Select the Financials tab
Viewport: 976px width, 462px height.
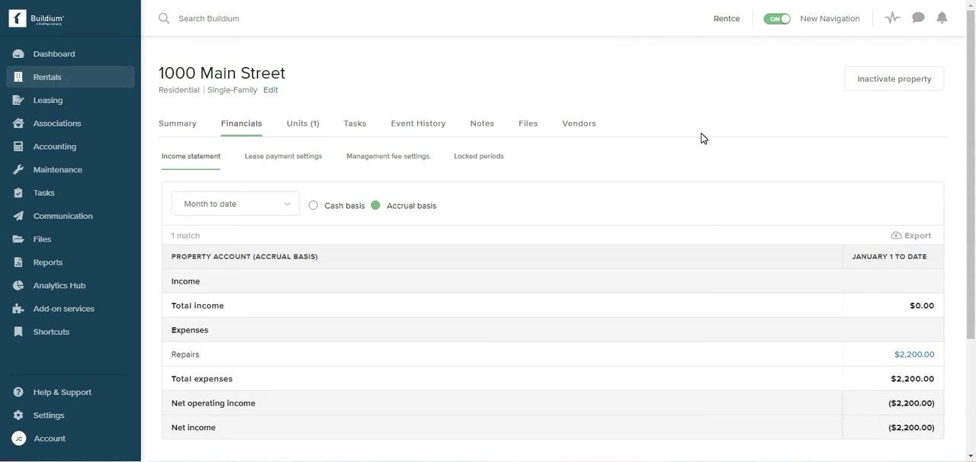coord(242,124)
